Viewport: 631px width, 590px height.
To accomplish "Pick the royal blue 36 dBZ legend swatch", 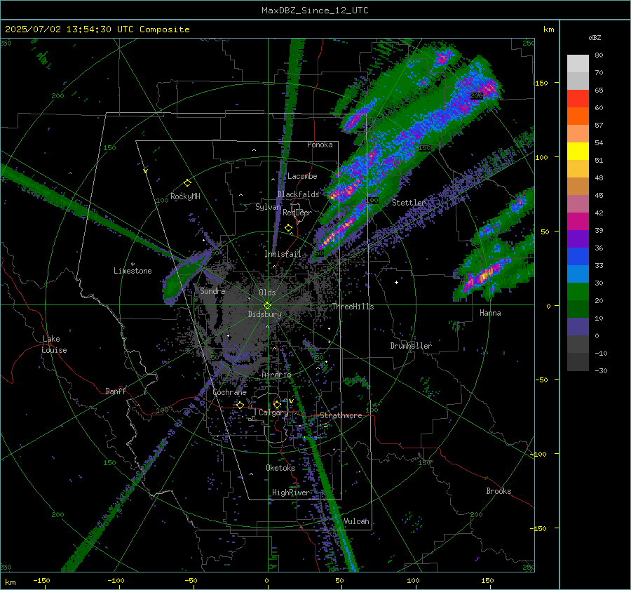I will click(x=578, y=256).
